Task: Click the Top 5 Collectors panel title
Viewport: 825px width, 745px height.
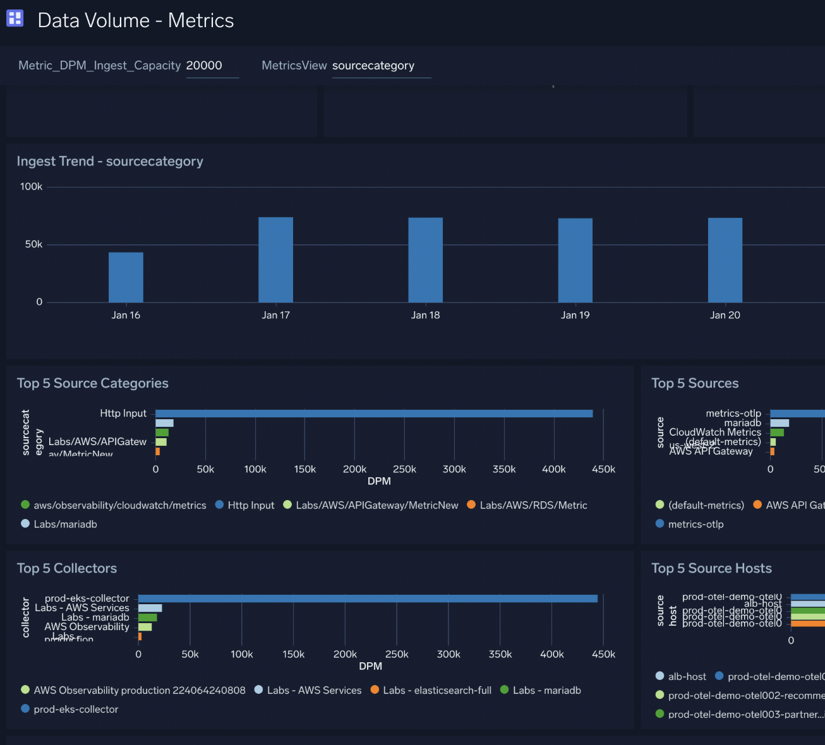Action: tap(67, 568)
